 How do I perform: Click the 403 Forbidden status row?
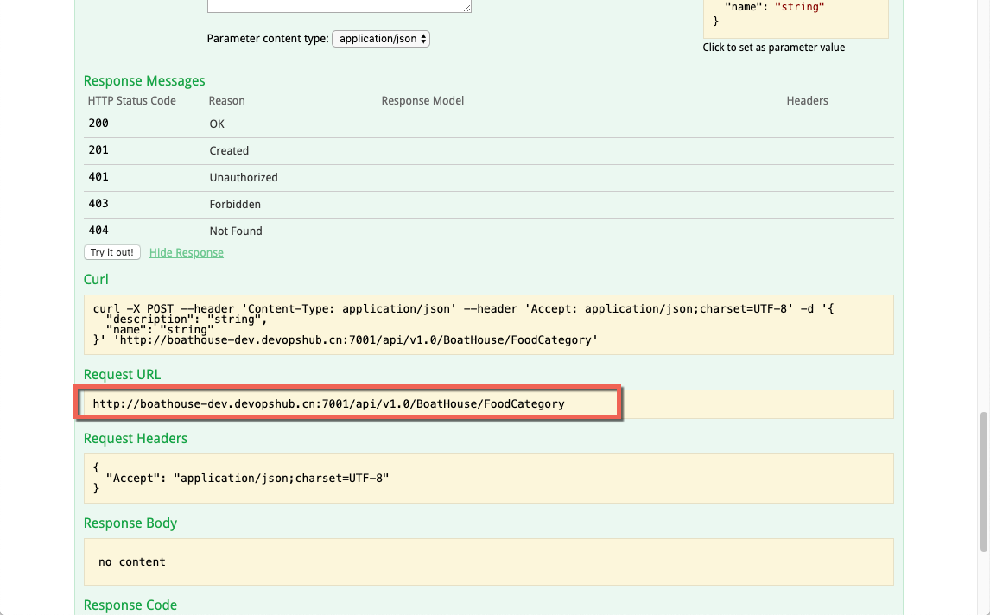[x=489, y=204]
